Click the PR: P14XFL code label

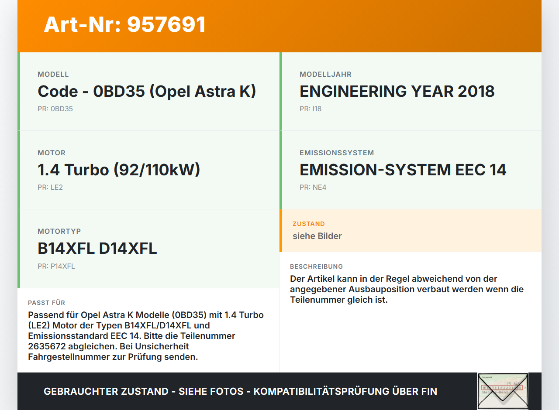pyautogui.click(x=56, y=266)
